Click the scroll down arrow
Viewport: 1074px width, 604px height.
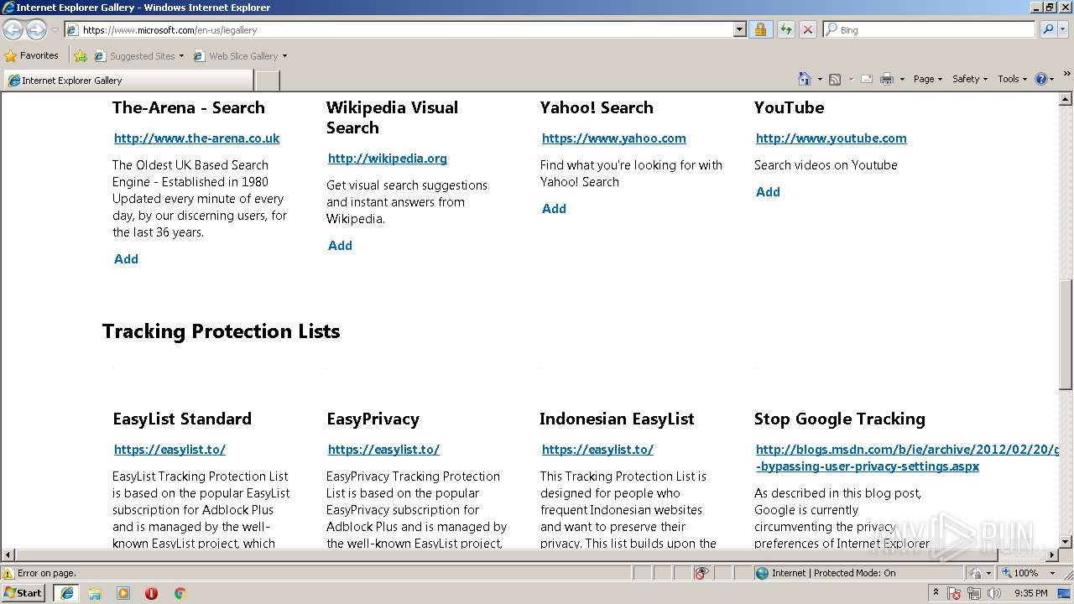coord(1066,542)
